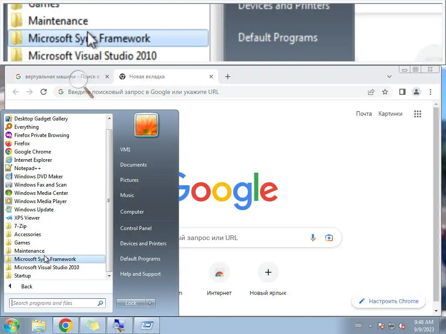Screen dimensions: 446x334
Task: Open Computer from Start menu
Action: (132, 212)
